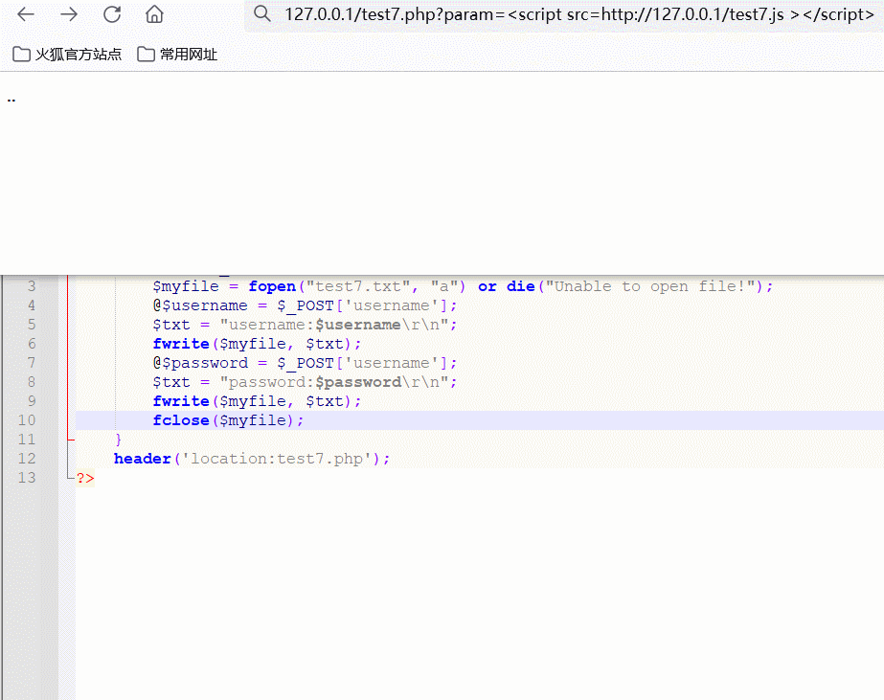The image size is (884, 700).
Task: Click the folder icon beside 火狐官方站点
Action: tap(21, 55)
